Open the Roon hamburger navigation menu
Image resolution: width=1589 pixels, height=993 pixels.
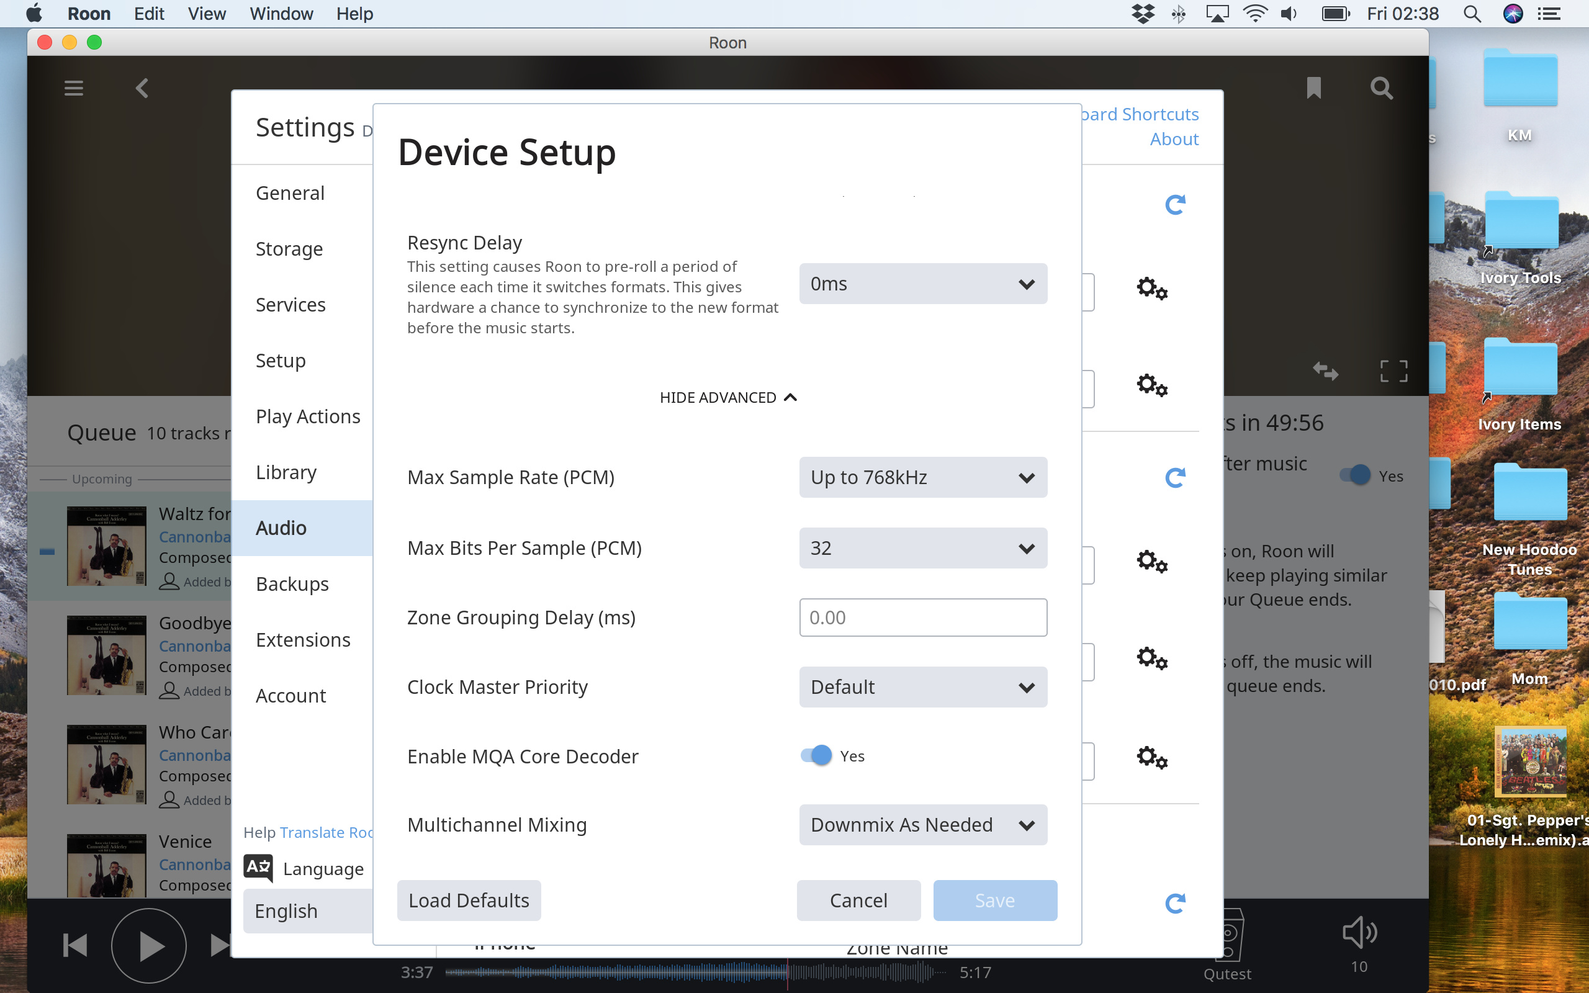pyautogui.click(x=73, y=88)
